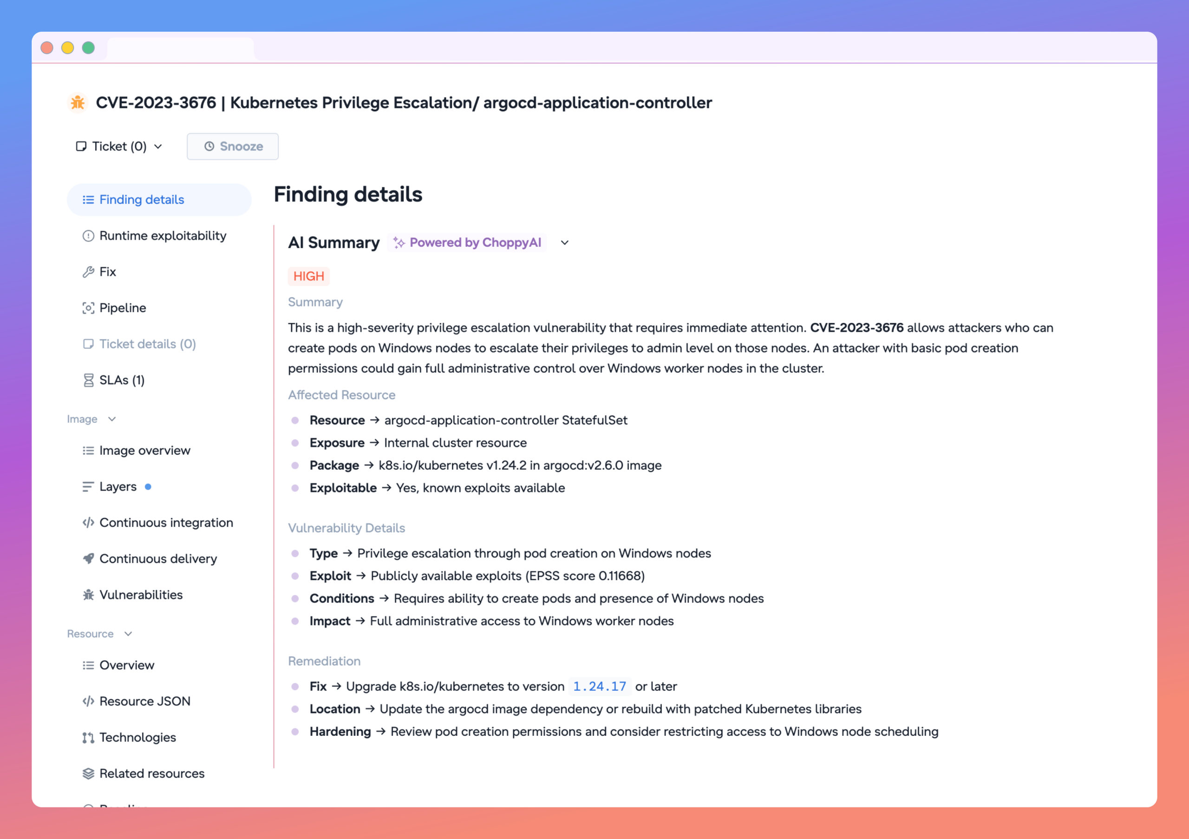Select the Finding details menu item
The image size is (1189, 839).
point(159,200)
